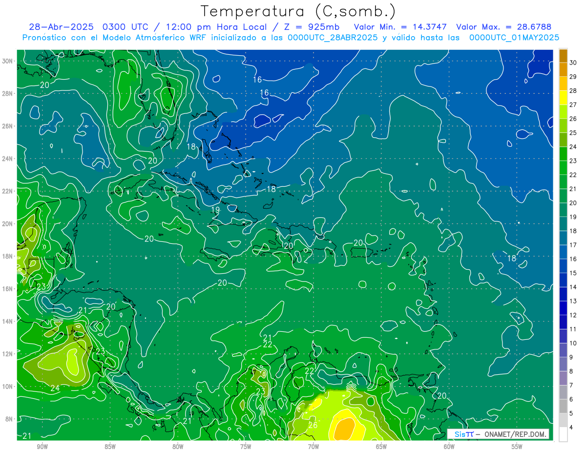Click the "24" contour label over Central America

click(x=55, y=388)
